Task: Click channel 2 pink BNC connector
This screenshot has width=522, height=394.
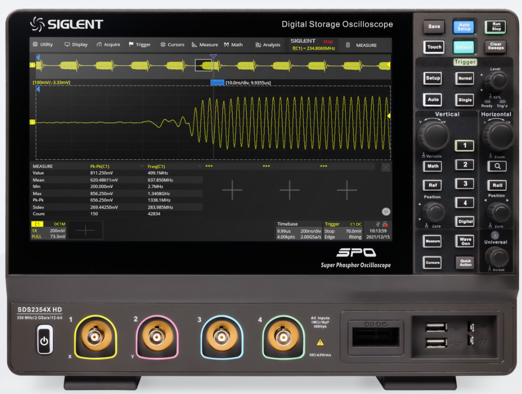Action: pos(157,337)
